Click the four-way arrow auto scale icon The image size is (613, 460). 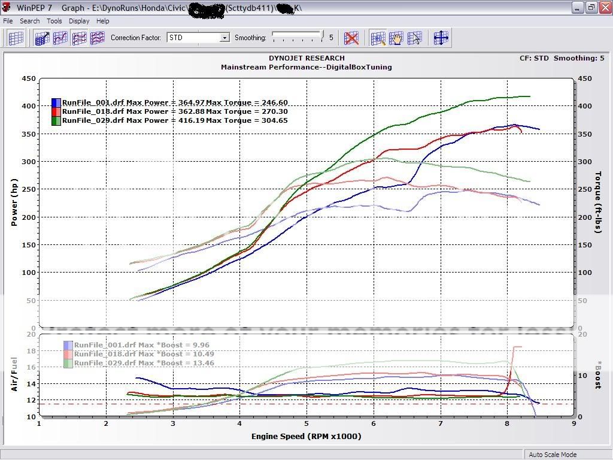point(441,38)
